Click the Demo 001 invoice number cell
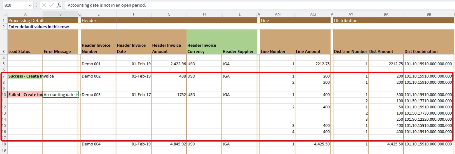Image resolution: width=455 pixels, height=154 pixels. tap(98, 64)
